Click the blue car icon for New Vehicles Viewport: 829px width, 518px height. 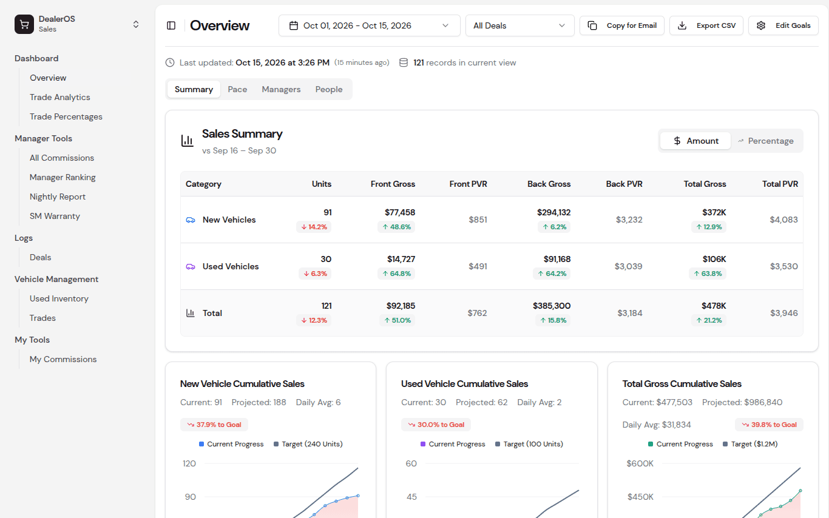pos(191,220)
